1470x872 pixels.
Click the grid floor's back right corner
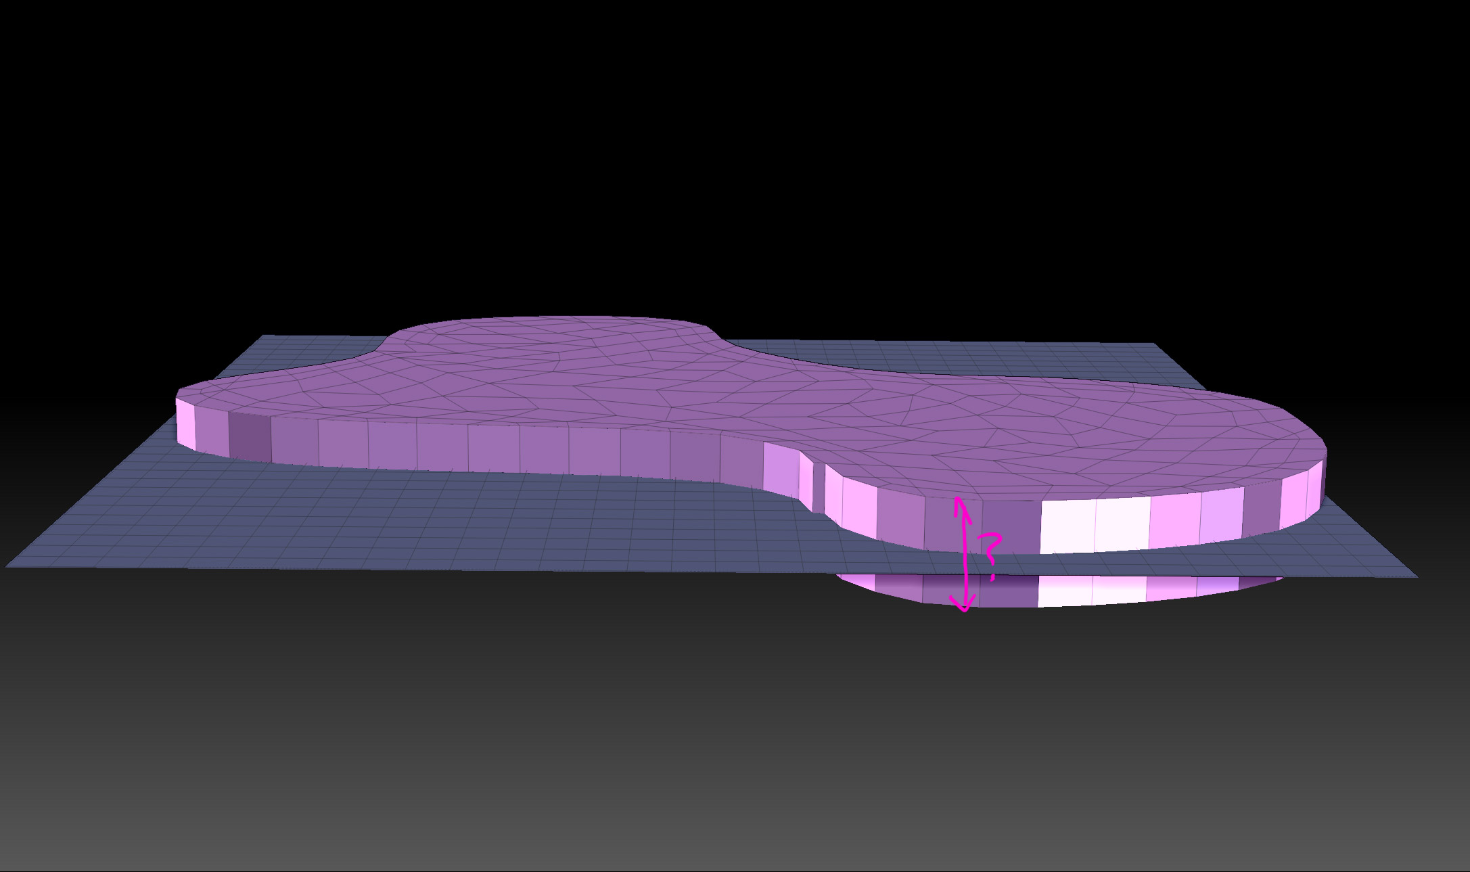click(x=1150, y=346)
